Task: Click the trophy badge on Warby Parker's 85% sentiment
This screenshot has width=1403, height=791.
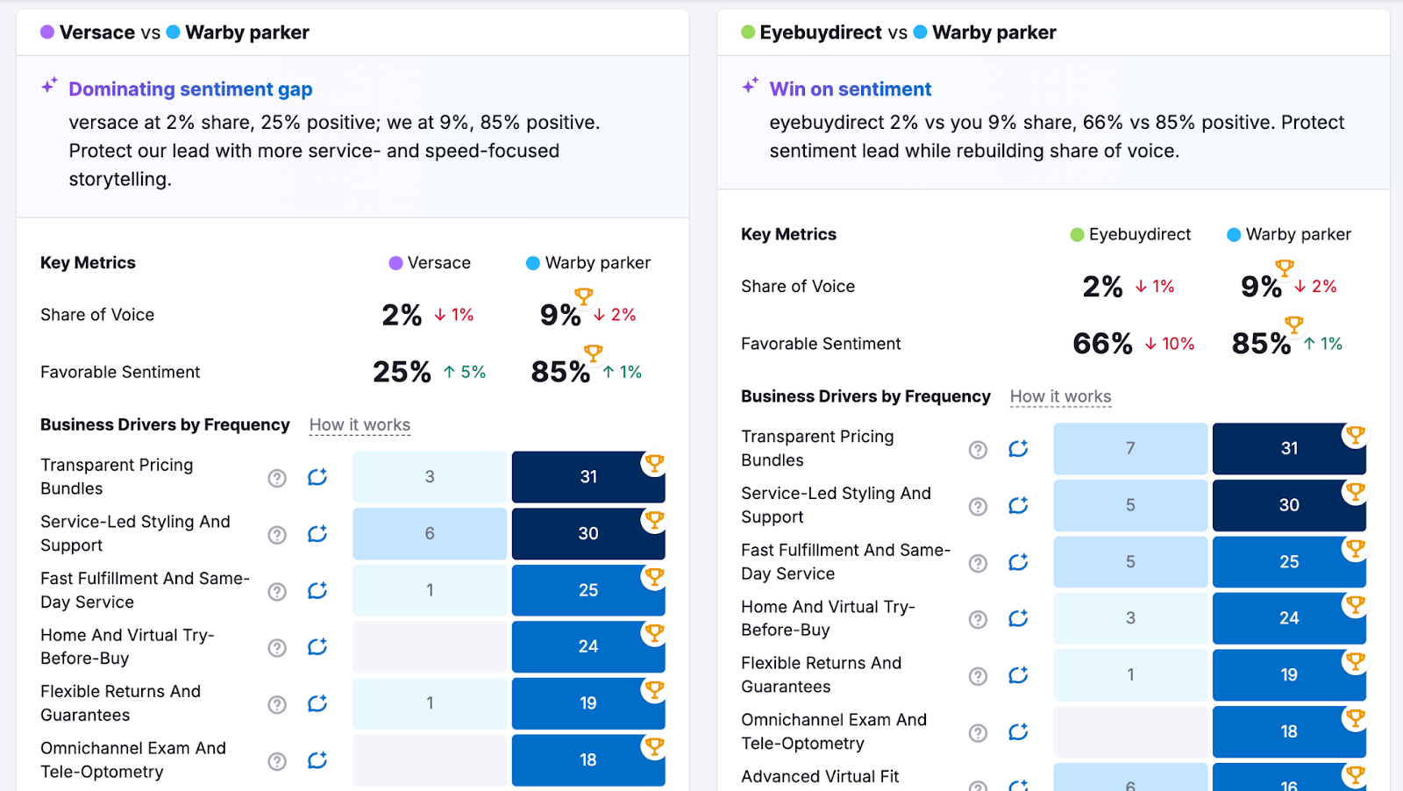Action: point(594,354)
